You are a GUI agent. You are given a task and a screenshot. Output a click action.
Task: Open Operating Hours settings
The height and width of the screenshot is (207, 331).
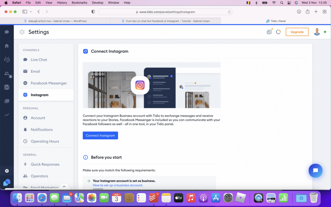tap(46, 141)
